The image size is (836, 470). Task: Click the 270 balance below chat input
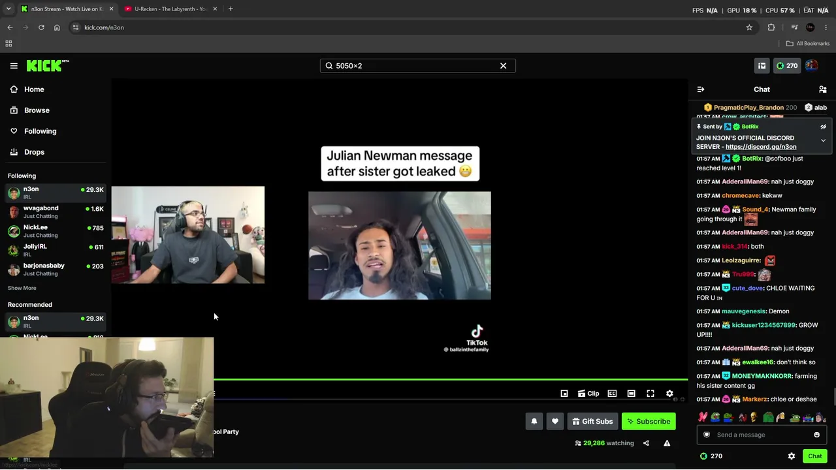coord(711,456)
